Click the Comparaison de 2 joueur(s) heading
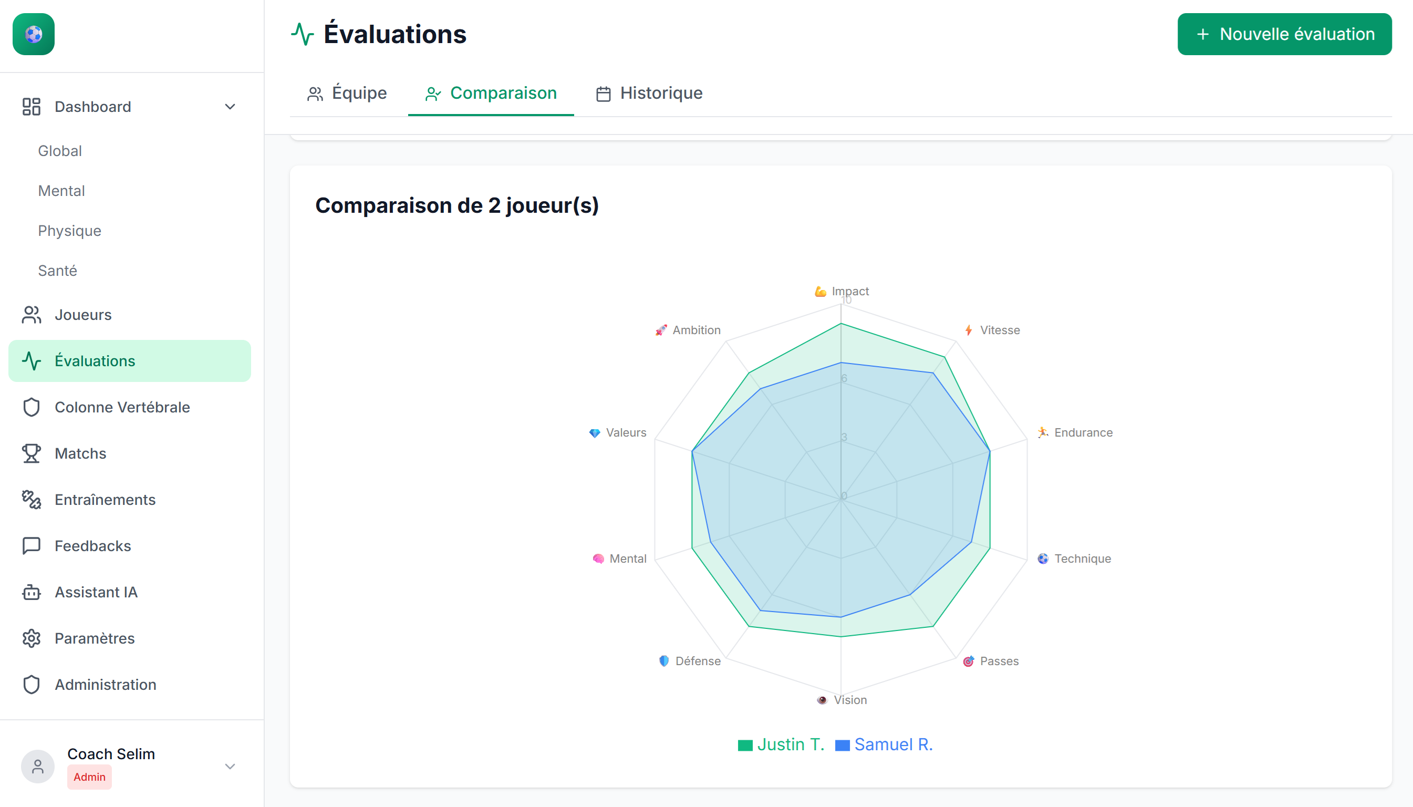 point(457,205)
